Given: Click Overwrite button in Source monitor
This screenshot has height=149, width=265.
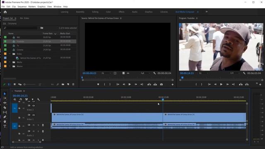Looking at the screenshot, I should click(x=155, y=84).
